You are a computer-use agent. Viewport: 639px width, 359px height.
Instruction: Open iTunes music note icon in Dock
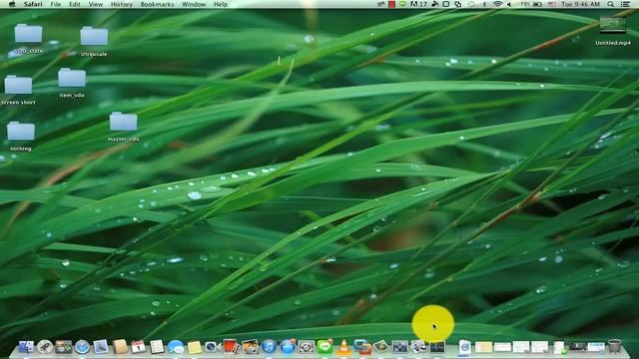point(269,347)
